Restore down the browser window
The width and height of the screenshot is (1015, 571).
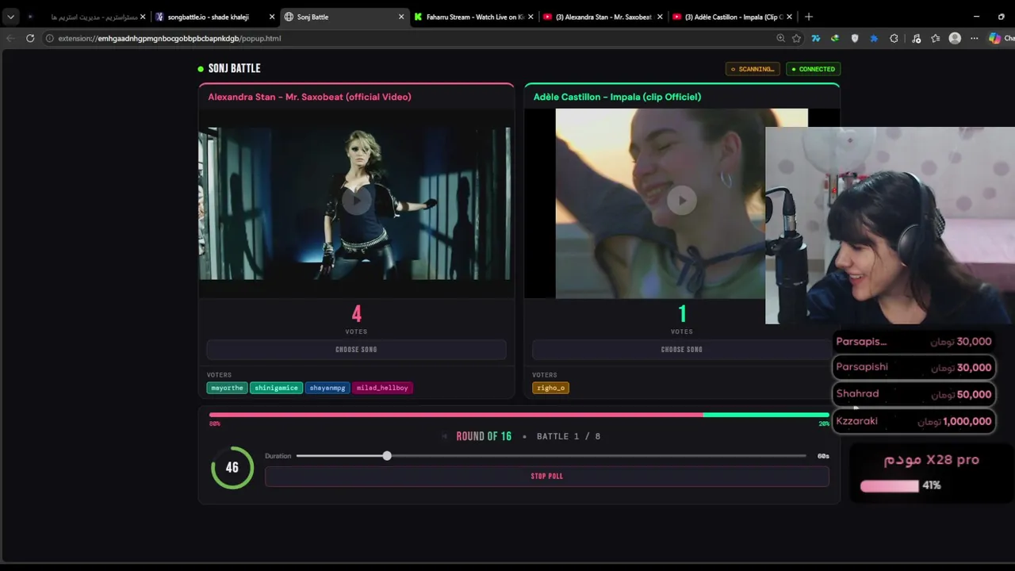pos(1000,17)
